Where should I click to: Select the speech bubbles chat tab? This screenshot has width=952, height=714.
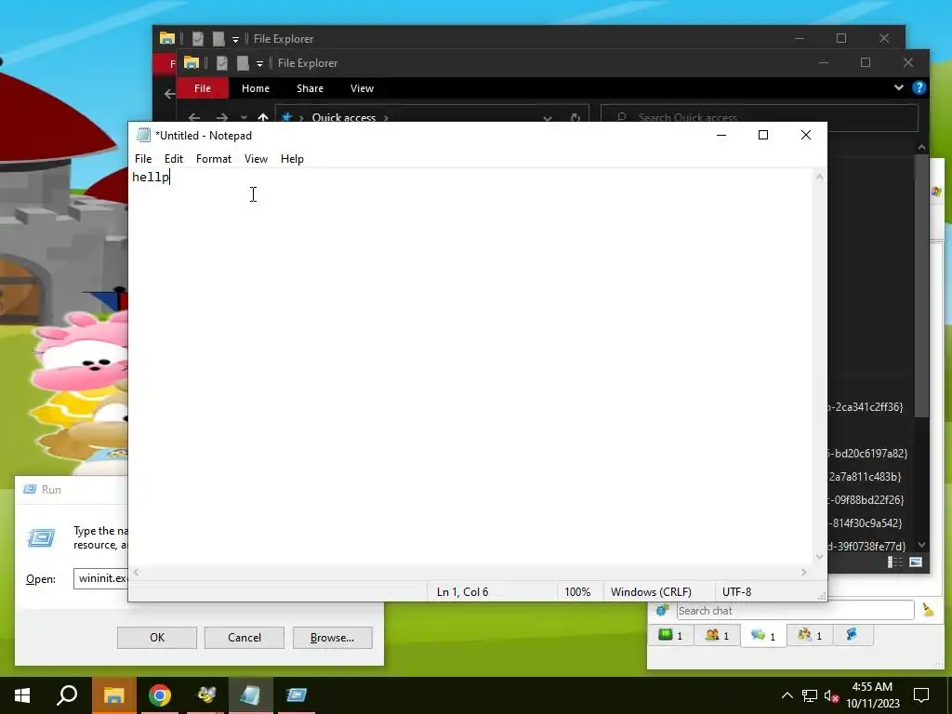tap(763, 635)
